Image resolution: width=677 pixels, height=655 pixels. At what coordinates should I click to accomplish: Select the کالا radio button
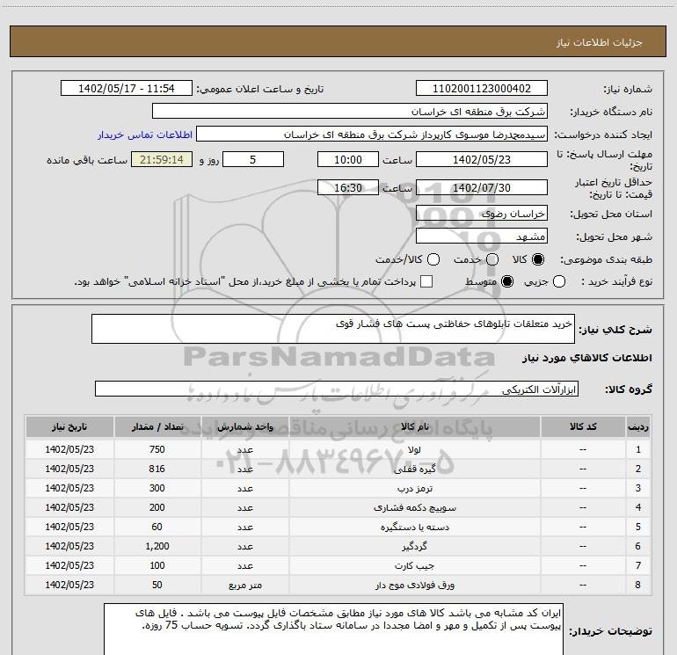pos(538,259)
